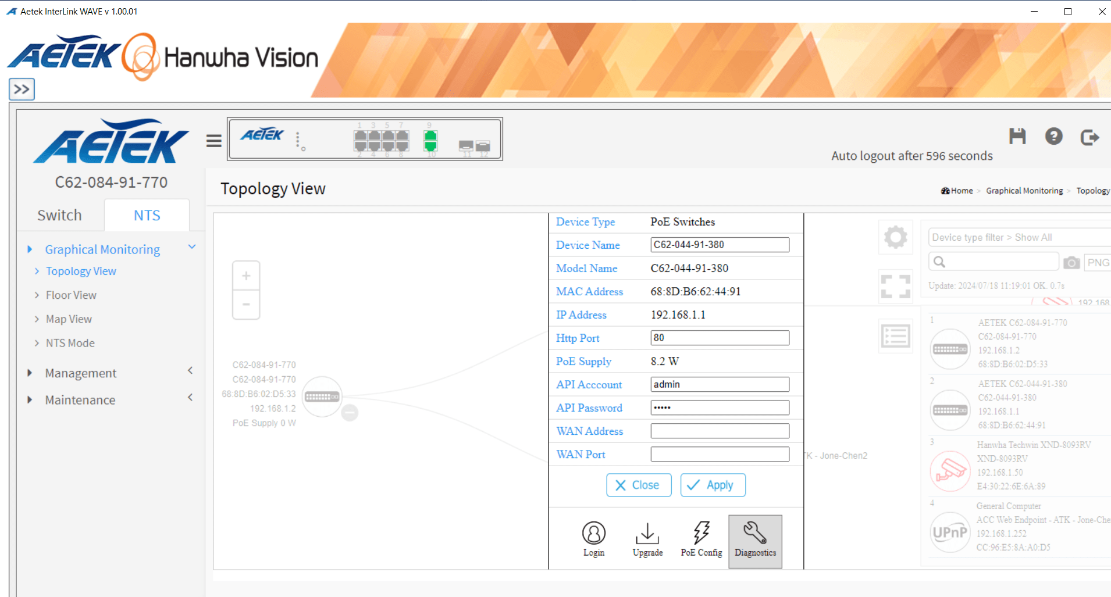Open Floor View in sidebar

[x=71, y=295]
